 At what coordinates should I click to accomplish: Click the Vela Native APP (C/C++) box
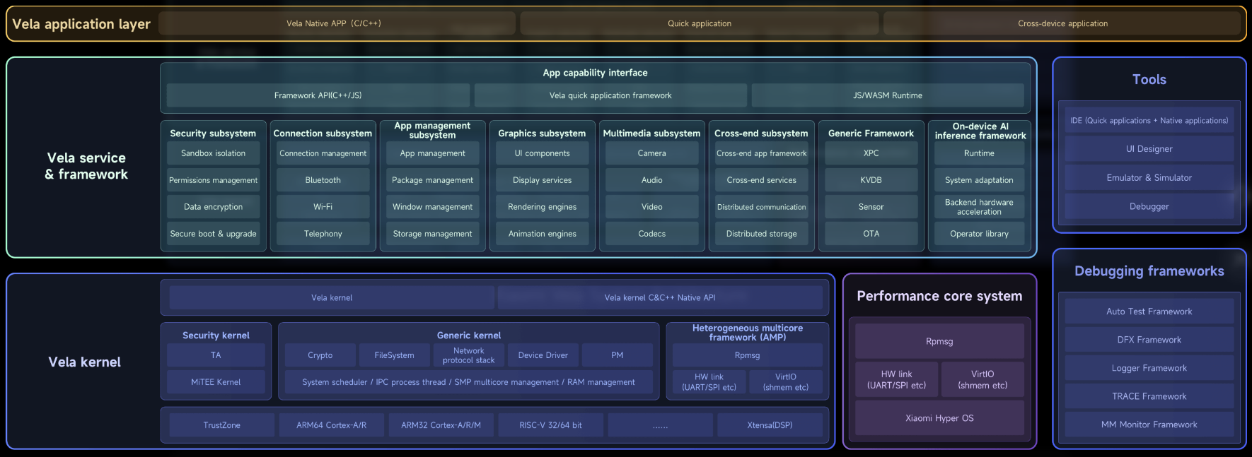[337, 23]
